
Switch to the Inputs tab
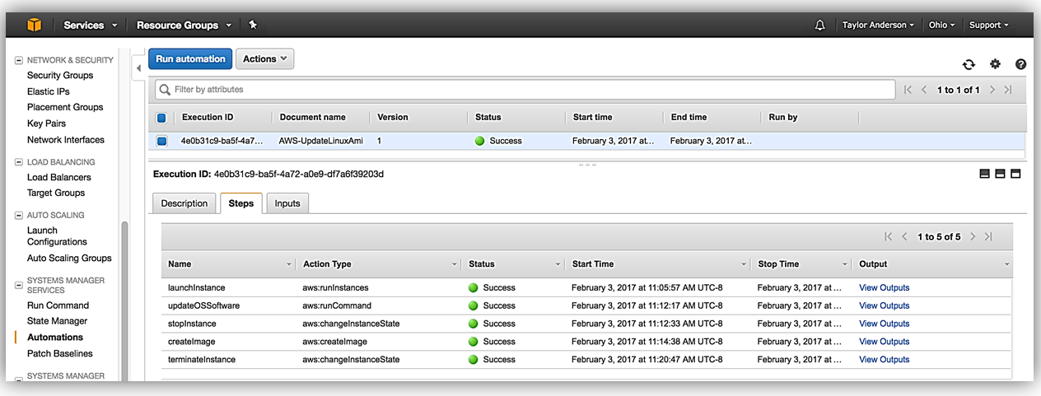tap(287, 203)
